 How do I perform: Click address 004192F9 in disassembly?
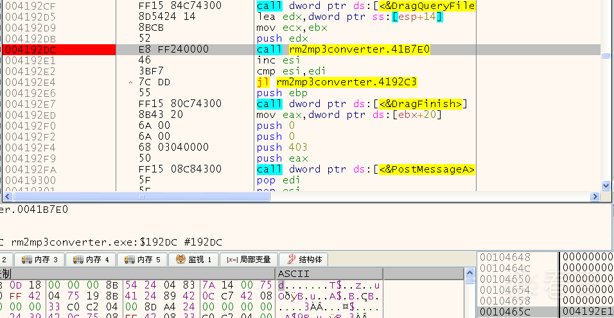[31, 159]
